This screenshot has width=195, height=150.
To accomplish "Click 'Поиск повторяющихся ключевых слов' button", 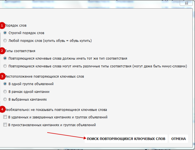I will (126, 139).
